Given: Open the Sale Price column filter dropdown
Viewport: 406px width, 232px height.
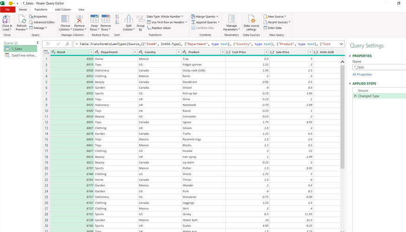Looking at the screenshot, I should coord(310,52).
